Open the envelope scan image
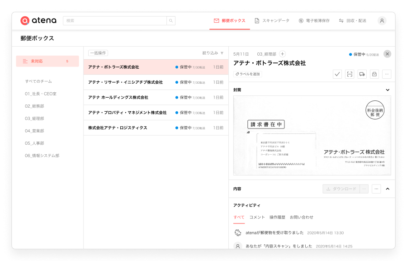 tap(312, 136)
